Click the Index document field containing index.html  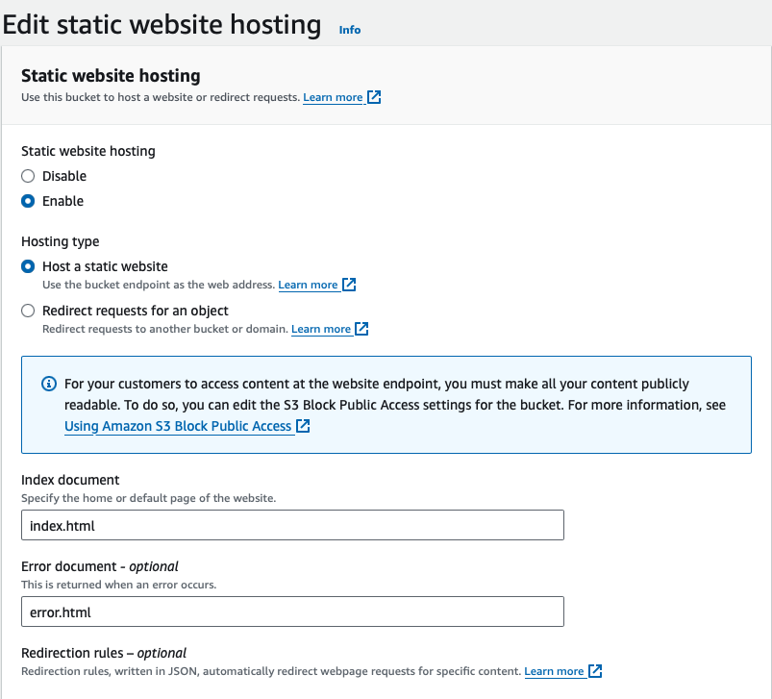point(292,526)
